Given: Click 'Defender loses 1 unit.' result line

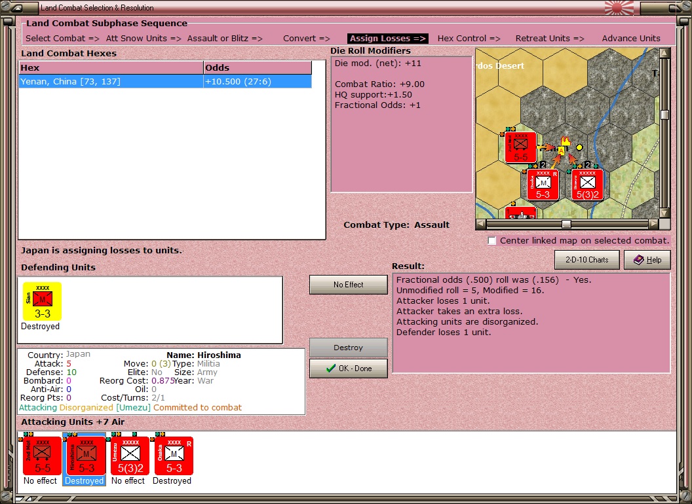Looking at the screenshot, I should point(444,332).
